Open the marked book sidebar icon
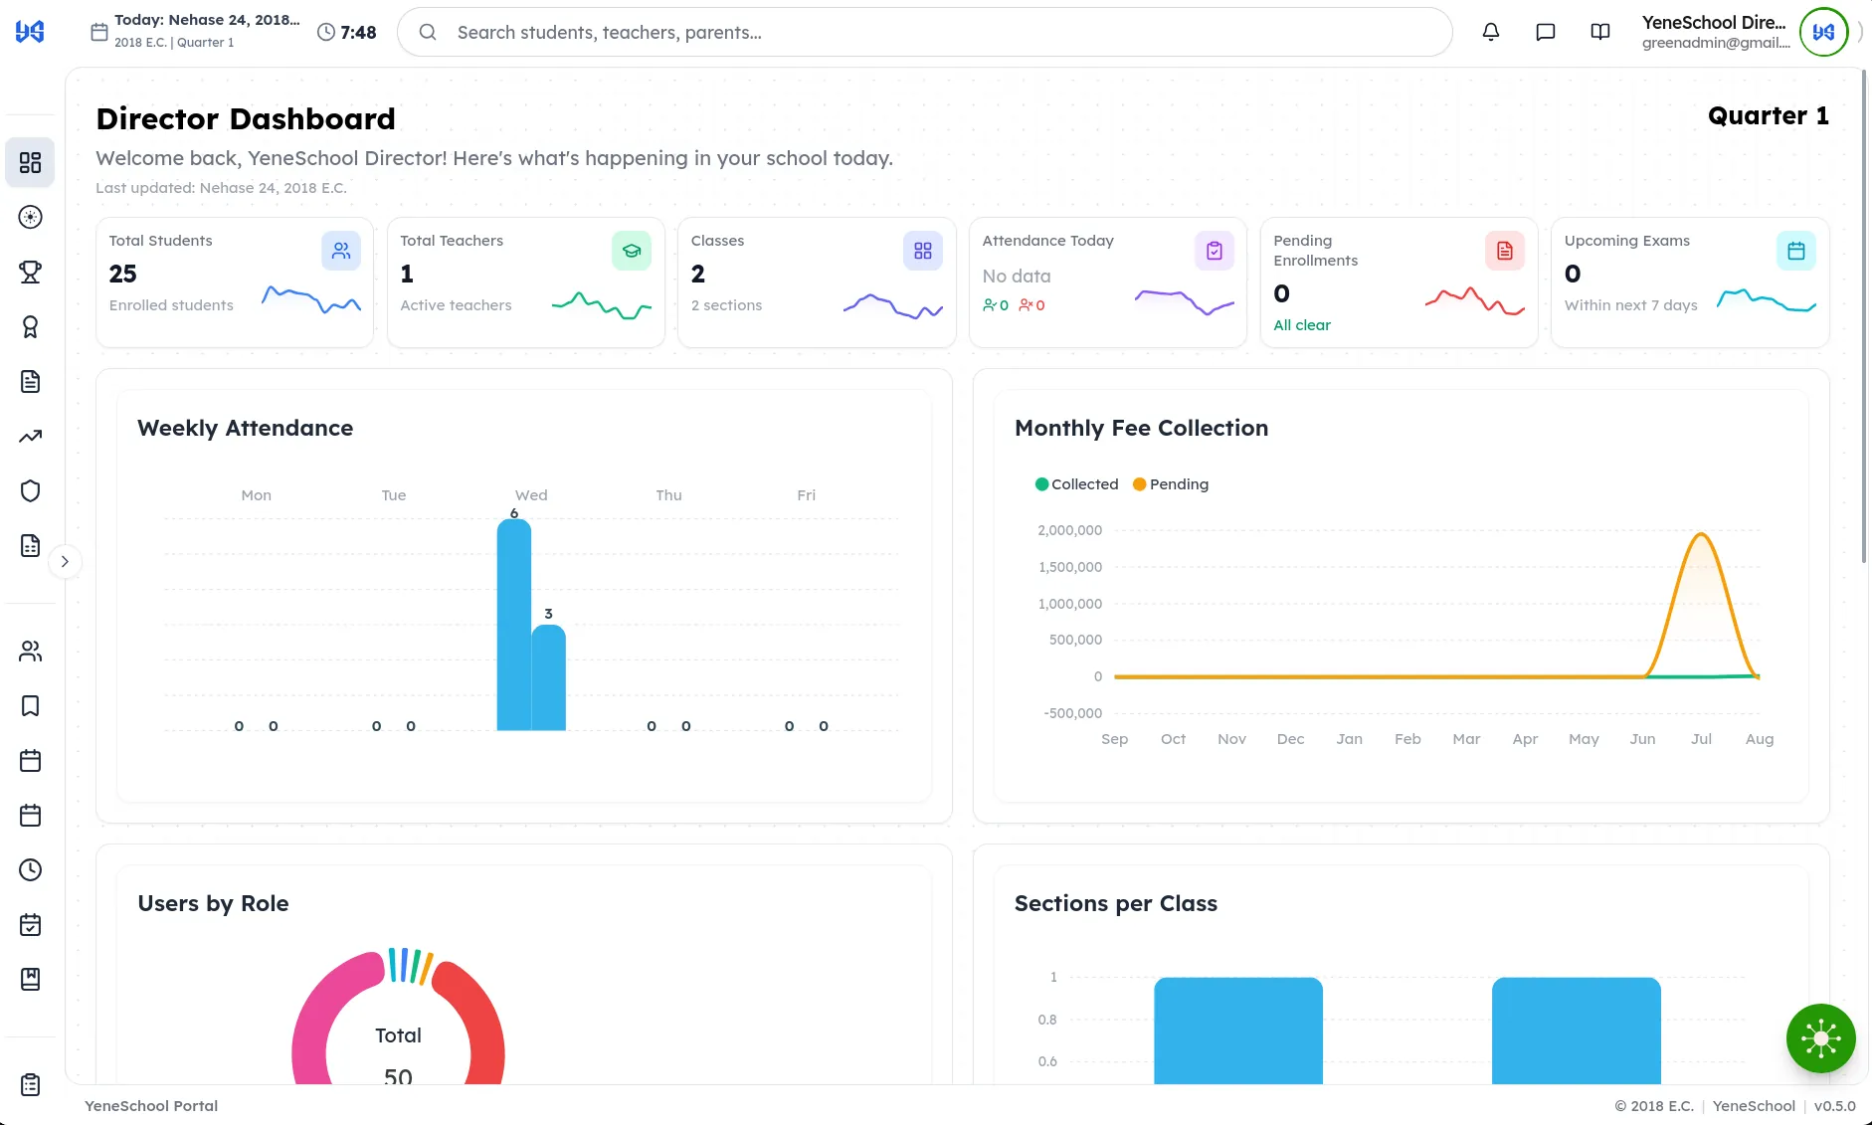Viewport: 1872px width, 1125px height. [30, 980]
